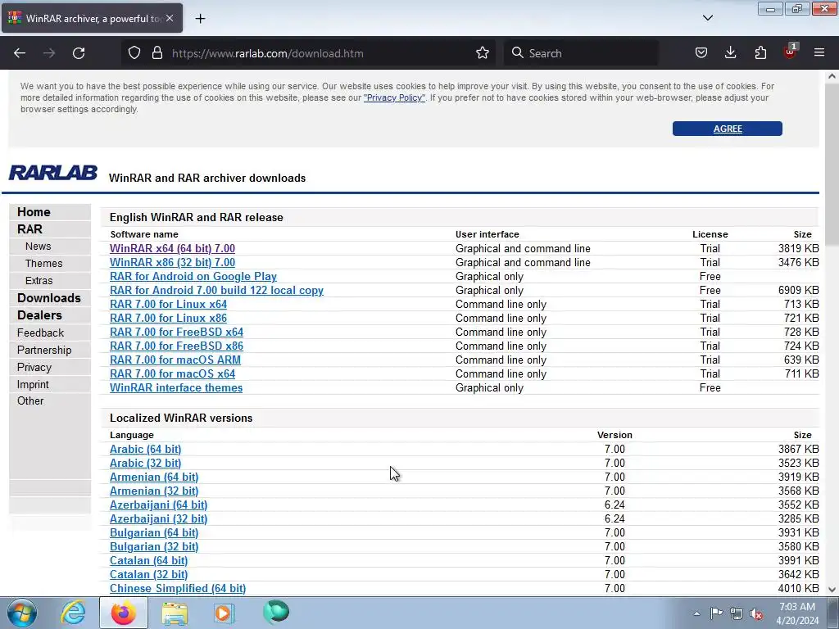Download Armenian (64 bit) version

pos(154,477)
